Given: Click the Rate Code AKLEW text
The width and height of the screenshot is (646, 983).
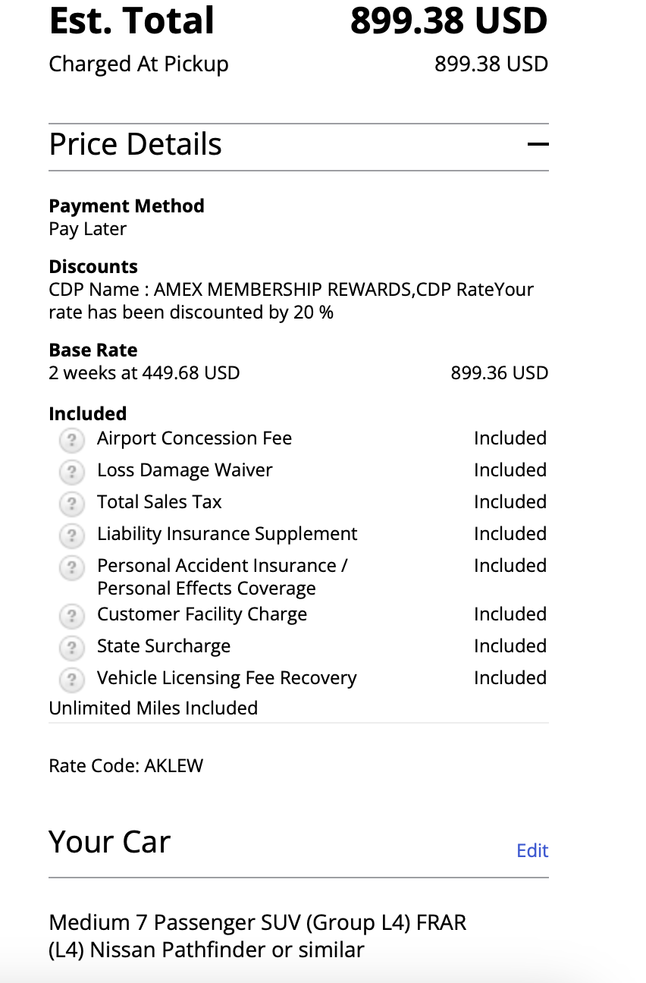Looking at the screenshot, I should coord(126,765).
